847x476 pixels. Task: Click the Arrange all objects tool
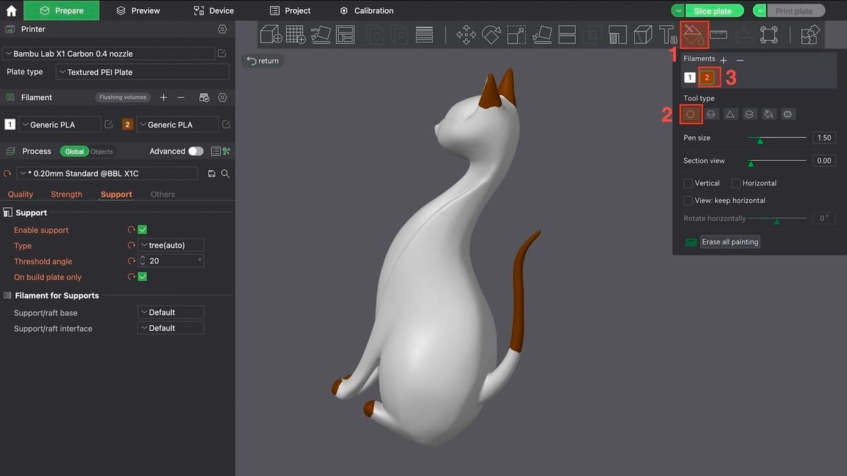point(345,35)
